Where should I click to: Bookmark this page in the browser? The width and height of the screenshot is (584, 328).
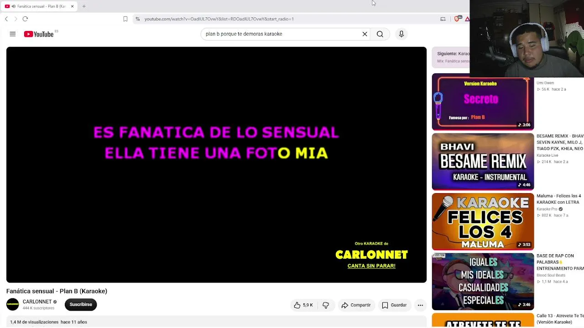pos(125,19)
